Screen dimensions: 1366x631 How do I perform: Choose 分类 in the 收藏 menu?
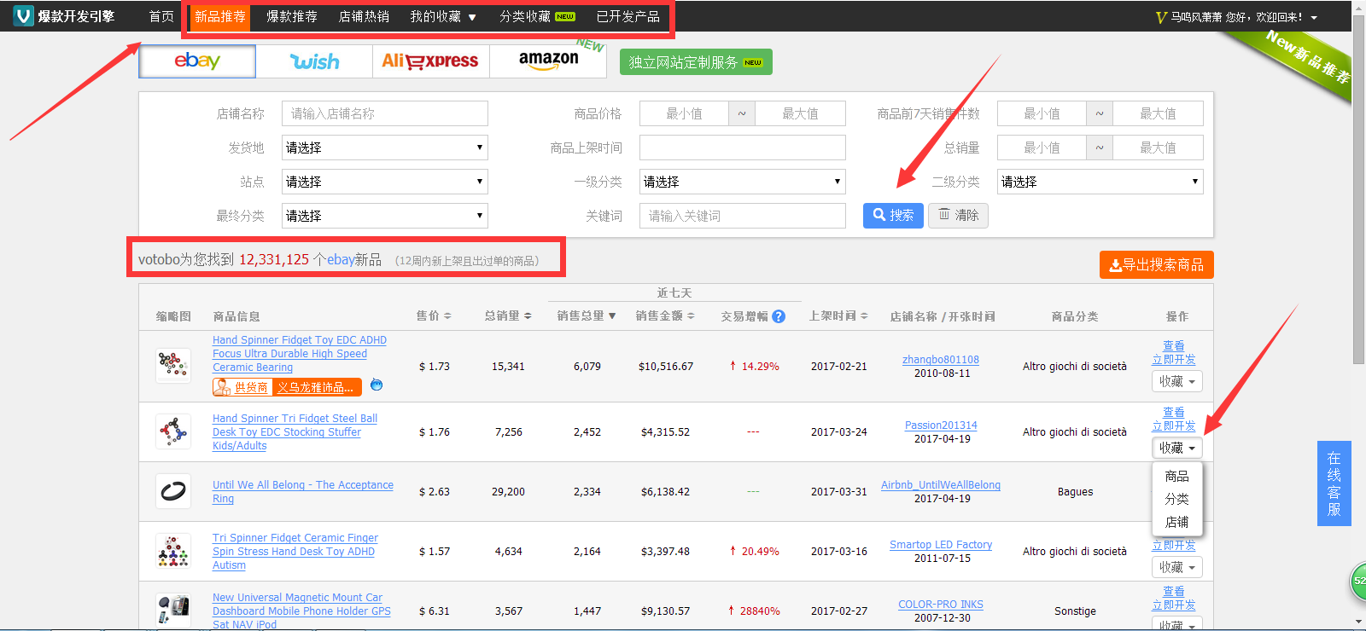point(1177,499)
